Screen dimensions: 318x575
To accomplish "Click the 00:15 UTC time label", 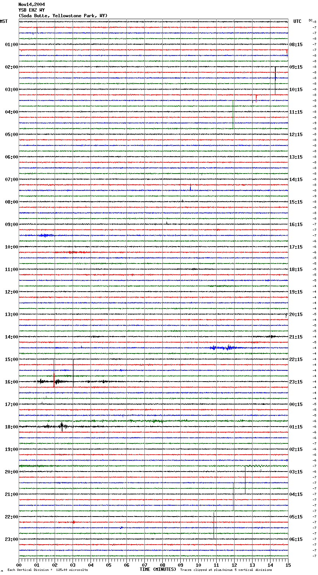I will (296, 404).
